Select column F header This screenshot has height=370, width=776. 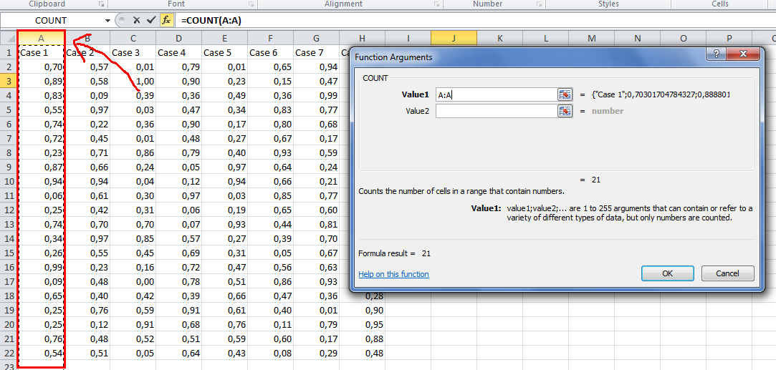[x=270, y=38]
